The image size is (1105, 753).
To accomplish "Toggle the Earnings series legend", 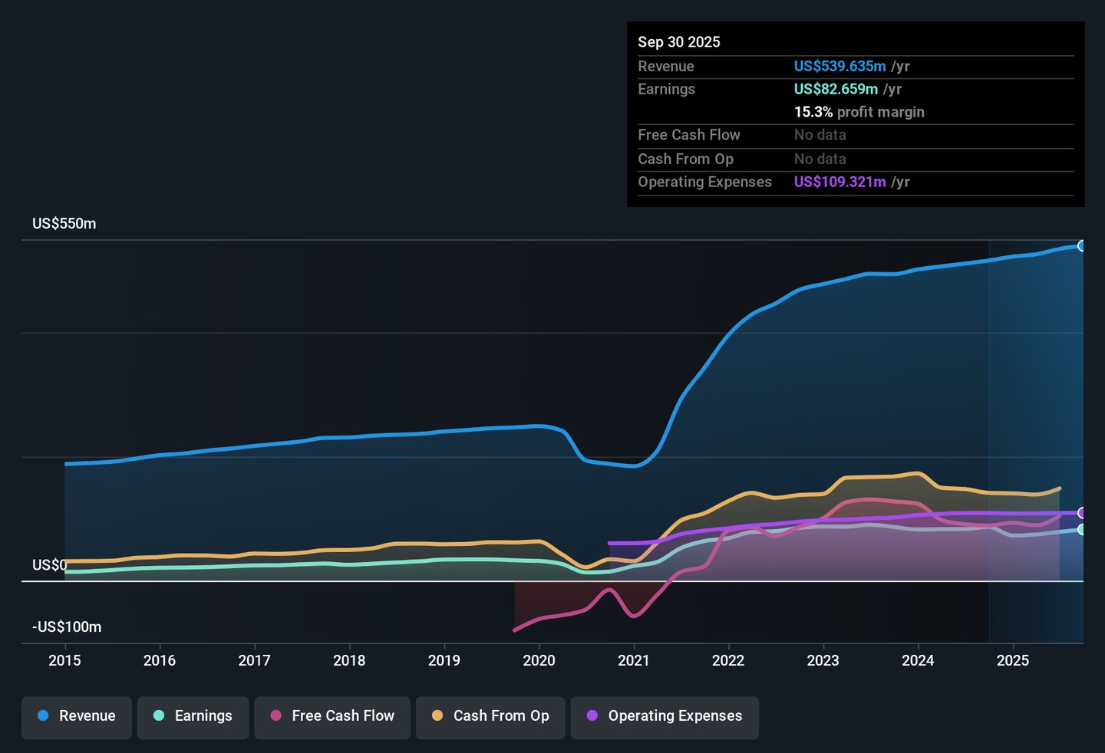I will click(x=193, y=716).
